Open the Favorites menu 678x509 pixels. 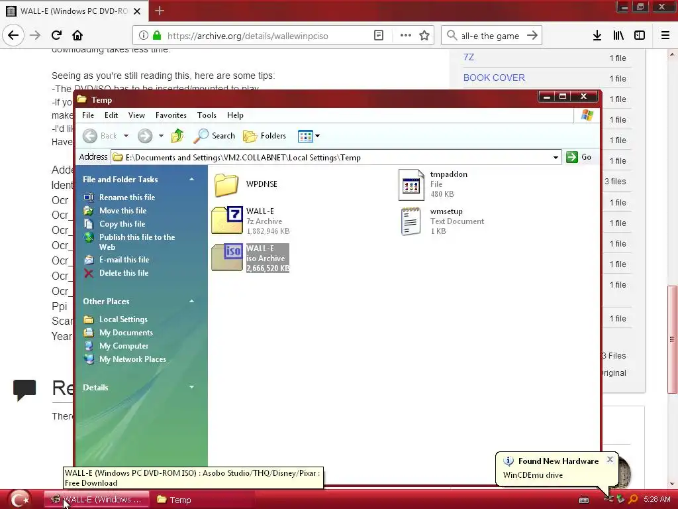(171, 115)
